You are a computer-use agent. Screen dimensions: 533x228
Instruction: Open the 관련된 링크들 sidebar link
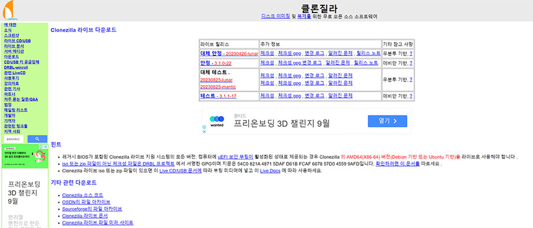(x=16, y=126)
